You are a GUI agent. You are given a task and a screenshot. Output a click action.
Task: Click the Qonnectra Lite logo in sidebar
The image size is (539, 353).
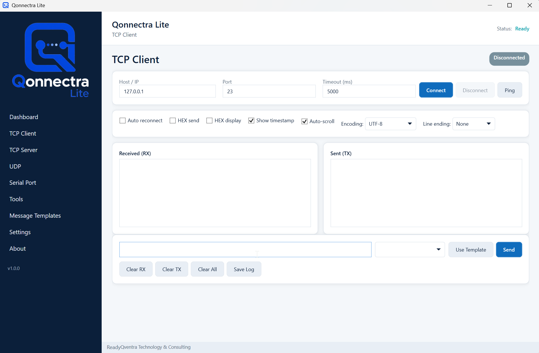click(x=50, y=60)
